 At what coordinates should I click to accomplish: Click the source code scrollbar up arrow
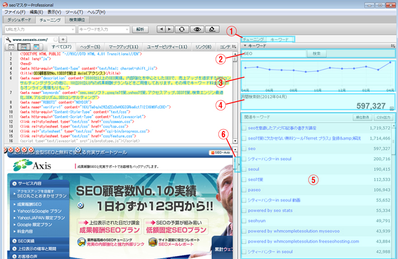pyautogui.click(x=235, y=54)
